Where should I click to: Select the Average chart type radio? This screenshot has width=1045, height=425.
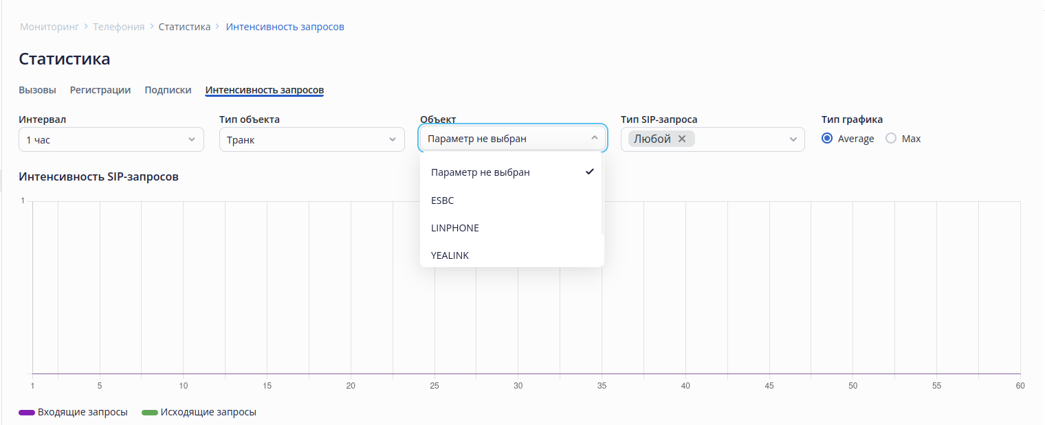tap(827, 139)
